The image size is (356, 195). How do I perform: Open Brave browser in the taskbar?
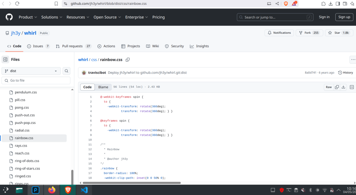coord(67,190)
